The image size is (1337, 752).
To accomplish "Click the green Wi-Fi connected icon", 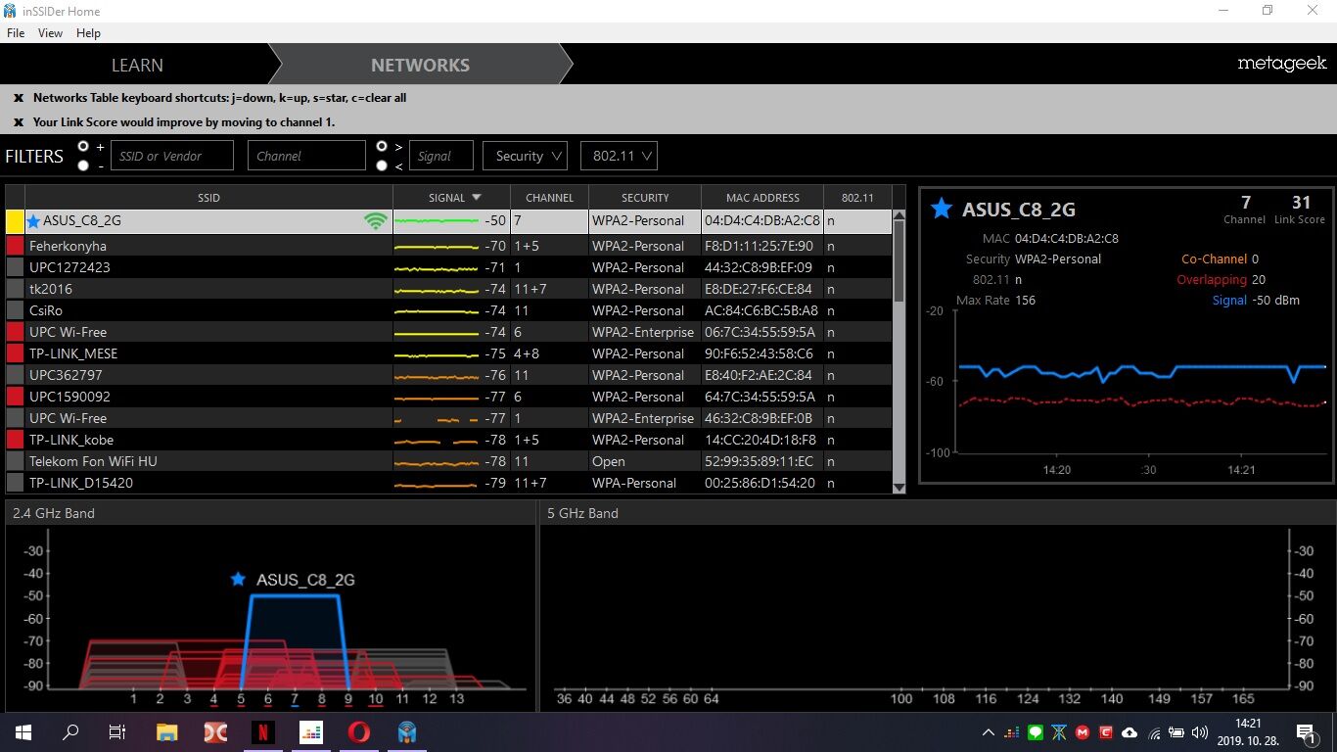I will point(375,221).
